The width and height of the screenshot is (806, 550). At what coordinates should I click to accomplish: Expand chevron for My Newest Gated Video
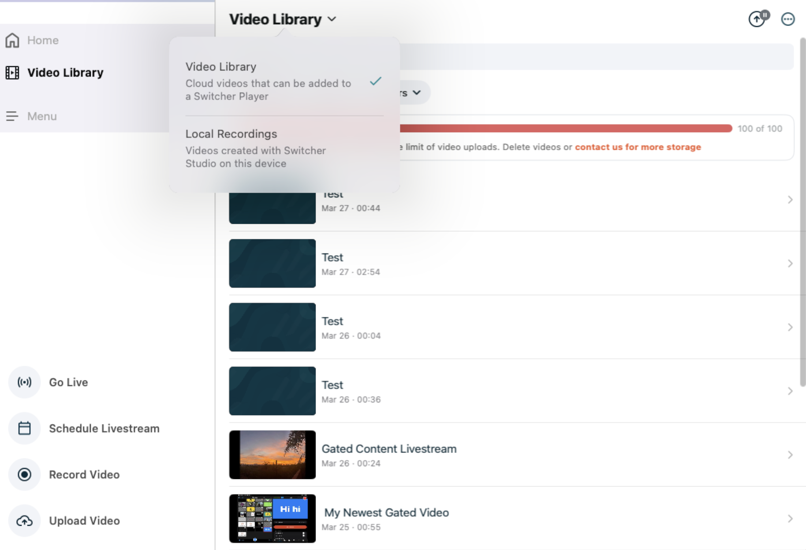(790, 519)
